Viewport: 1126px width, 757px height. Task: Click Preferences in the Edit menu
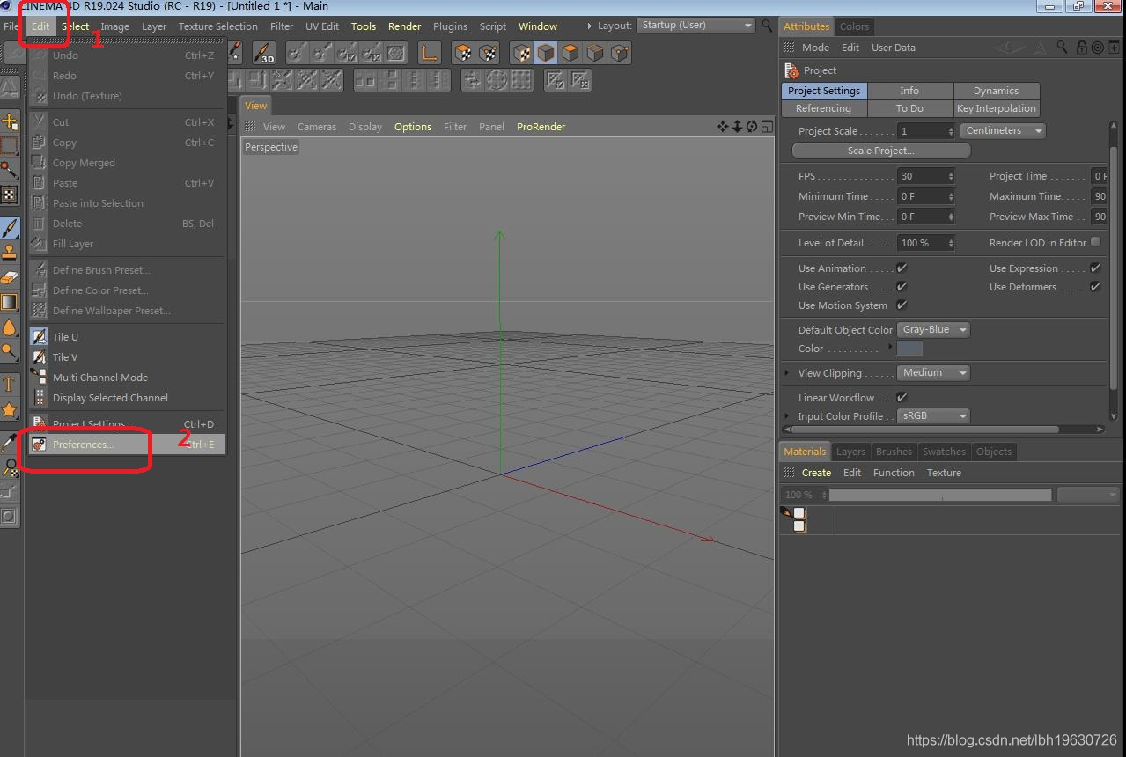[84, 445]
